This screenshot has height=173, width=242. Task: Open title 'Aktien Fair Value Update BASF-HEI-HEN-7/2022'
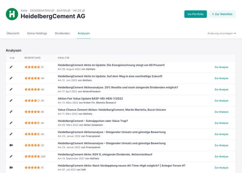[90, 99]
